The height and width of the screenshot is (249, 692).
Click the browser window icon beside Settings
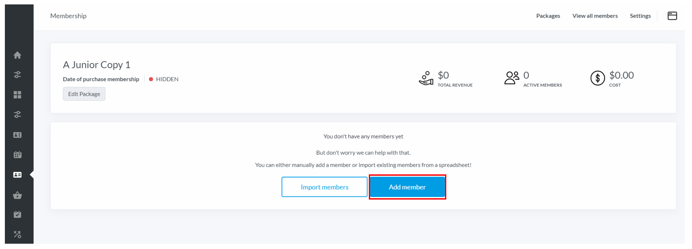(672, 16)
